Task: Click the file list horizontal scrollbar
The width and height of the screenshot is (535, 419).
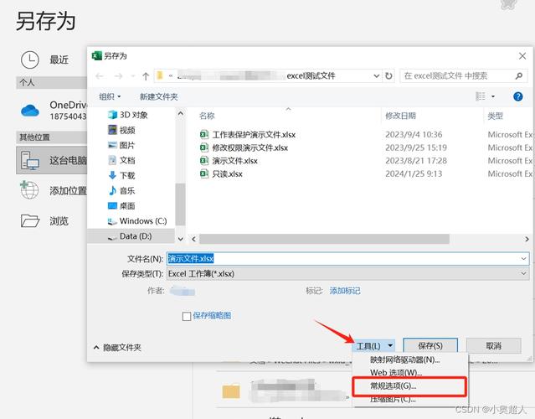Action: [324, 239]
